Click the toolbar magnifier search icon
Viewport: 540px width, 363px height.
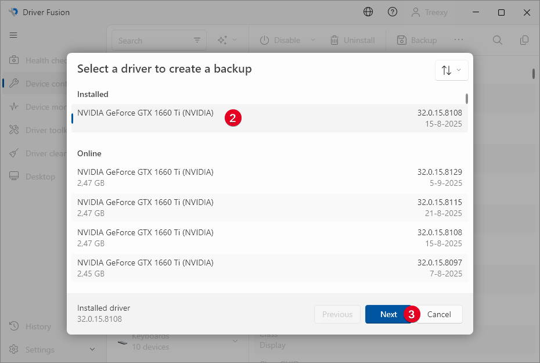click(x=497, y=40)
